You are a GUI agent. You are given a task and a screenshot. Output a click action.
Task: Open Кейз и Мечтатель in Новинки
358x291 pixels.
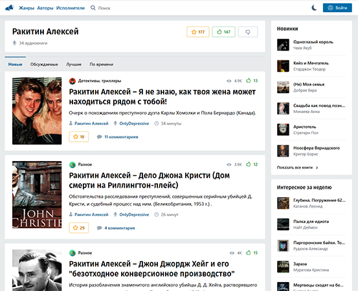[x=311, y=63]
